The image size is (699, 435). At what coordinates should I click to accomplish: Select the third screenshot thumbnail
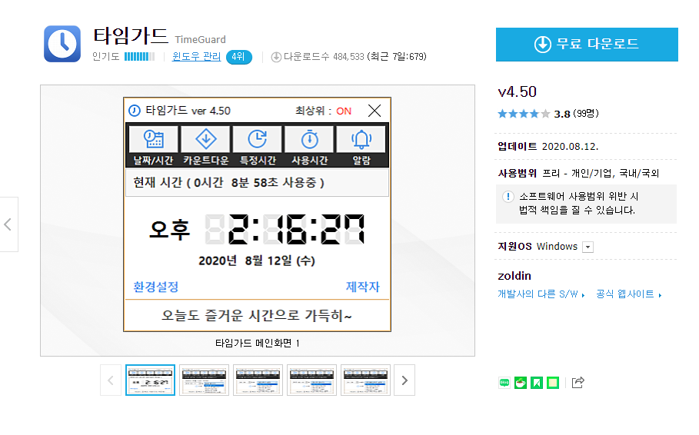(x=258, y=380)
